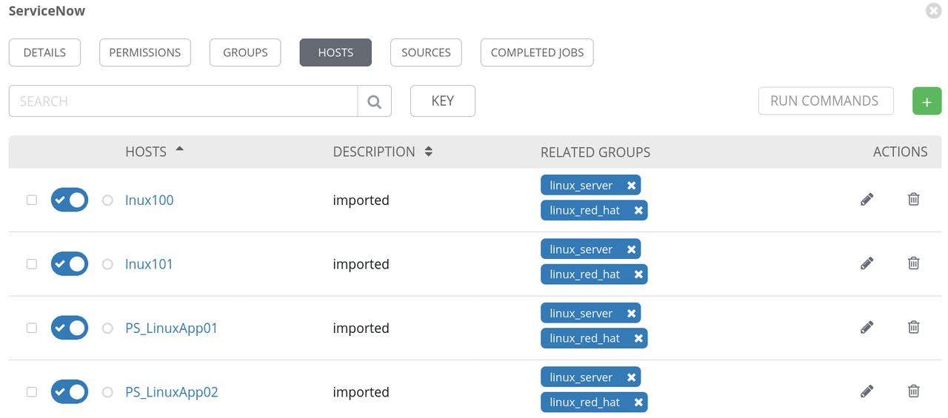The image size is (948, 418).
Task: Click the linux_red_hat tag on lnux101
Action: [585, 274]
